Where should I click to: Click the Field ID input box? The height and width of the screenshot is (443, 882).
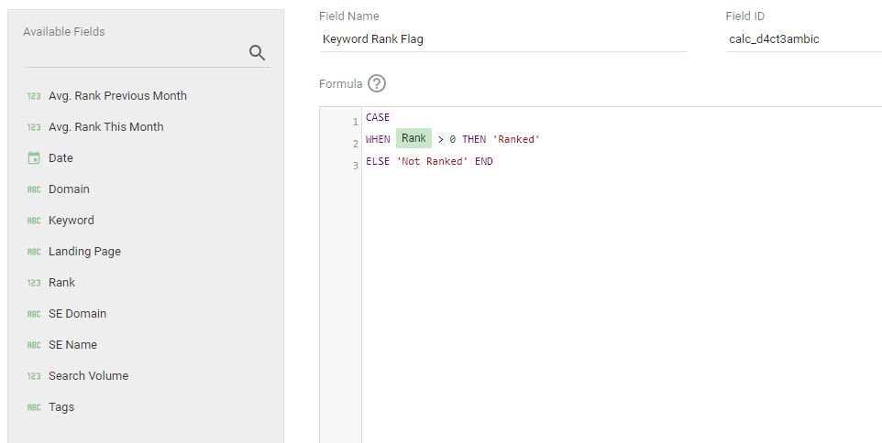tap(802, 39)
